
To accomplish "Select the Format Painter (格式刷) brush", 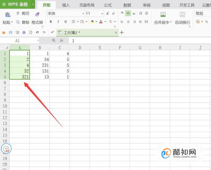I will (37, 14).
